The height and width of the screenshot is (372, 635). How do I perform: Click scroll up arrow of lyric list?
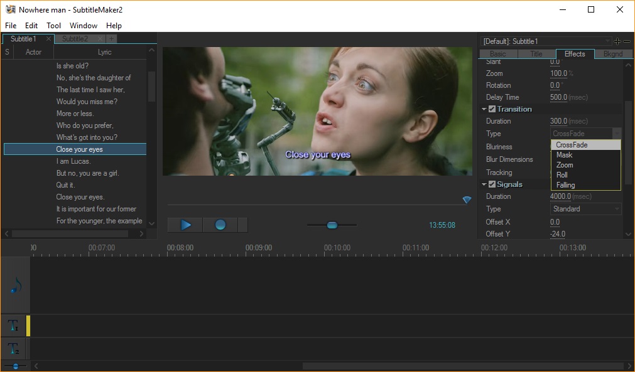[x=152, y=50]
